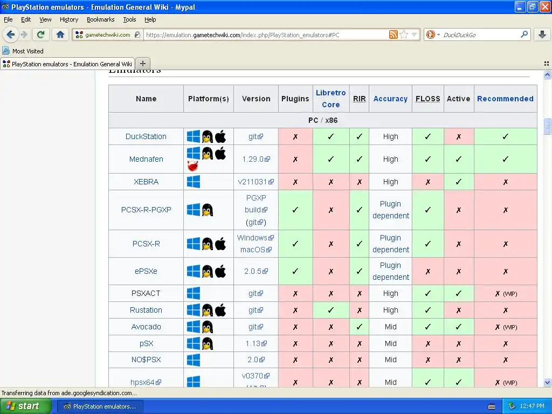This screenshot has width=552, height=414.
Task: Click the search magnifier icon
Action: pos(524,34)
